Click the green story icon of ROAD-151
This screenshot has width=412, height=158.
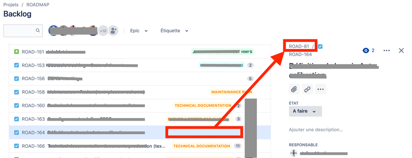pos(16,52)
